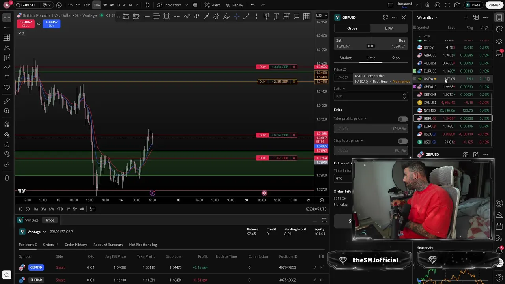
Task: Select the table grid tool in floating toolbar
Action: [x=306, y=16]
